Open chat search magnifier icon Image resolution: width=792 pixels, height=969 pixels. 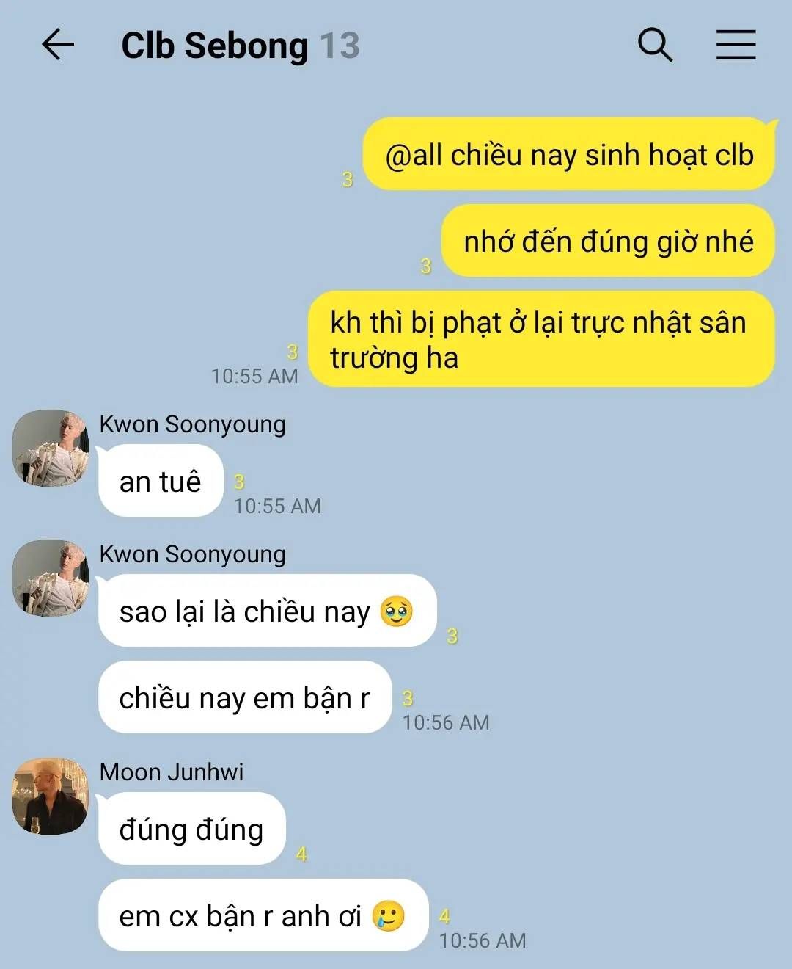click(x=655, y=45)
